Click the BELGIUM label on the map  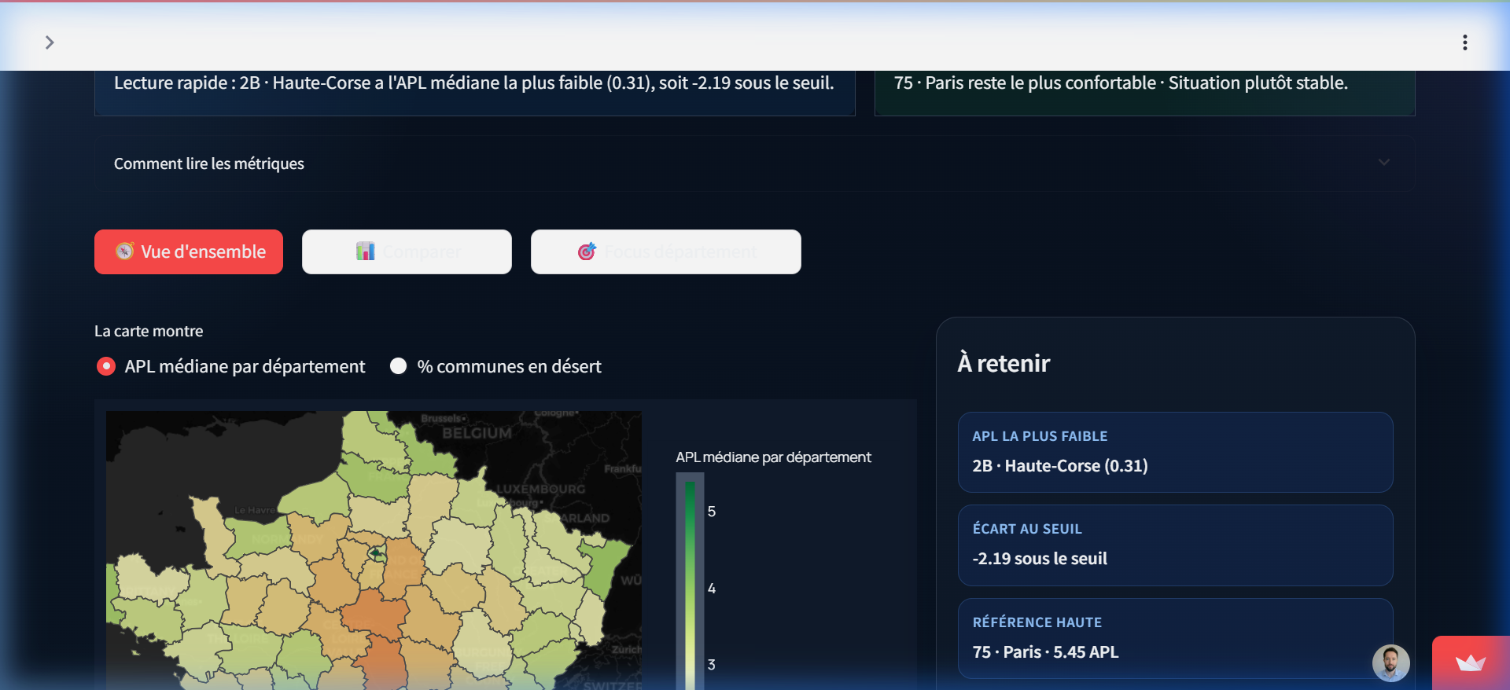477,433
